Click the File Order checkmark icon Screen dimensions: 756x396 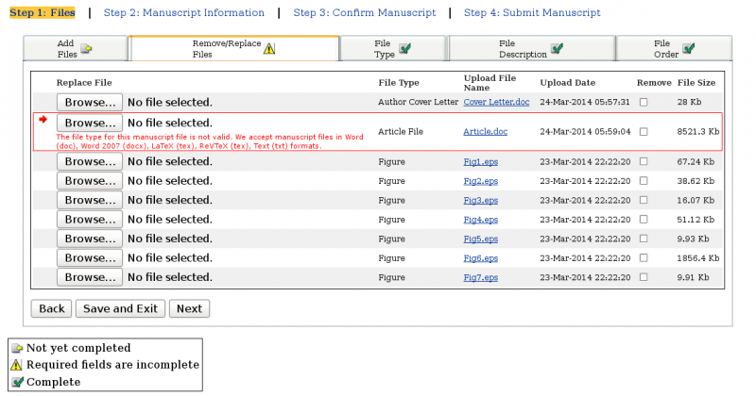point(688,48)
